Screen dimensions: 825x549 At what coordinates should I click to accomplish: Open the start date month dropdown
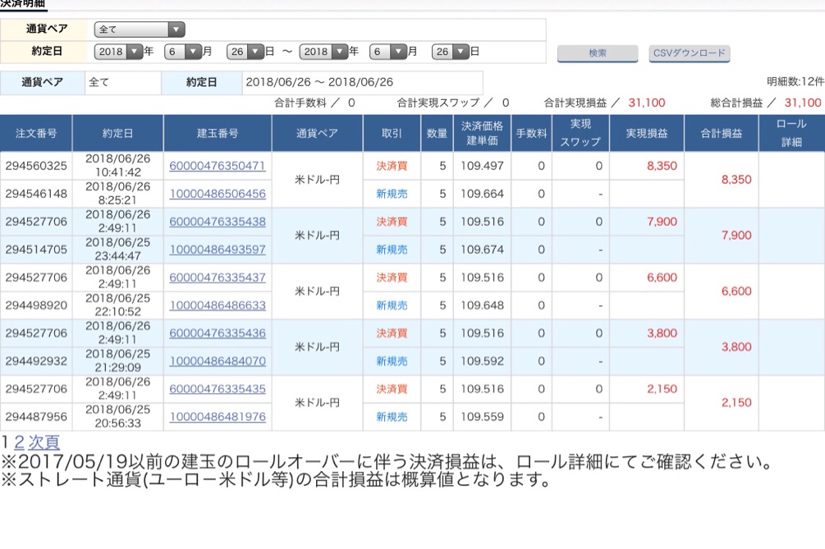tap(182, 51)
